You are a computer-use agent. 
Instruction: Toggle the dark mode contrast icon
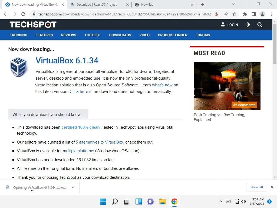point(248,25)
